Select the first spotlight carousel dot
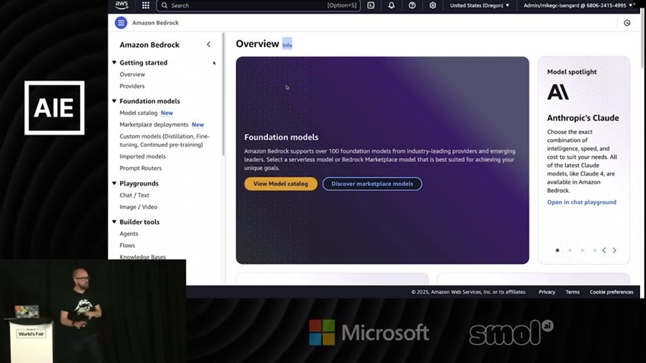 click(x=557, y=250)
